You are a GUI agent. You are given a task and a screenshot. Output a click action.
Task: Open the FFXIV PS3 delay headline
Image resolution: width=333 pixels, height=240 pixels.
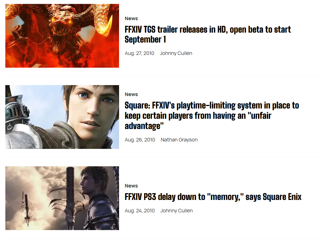(x=213, y=197)
